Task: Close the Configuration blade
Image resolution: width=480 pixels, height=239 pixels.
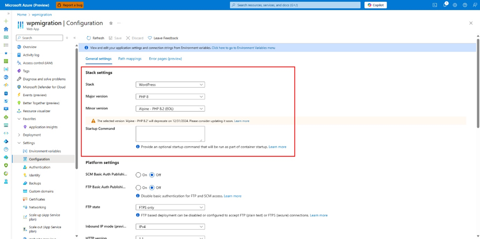Action: [471, 23]
